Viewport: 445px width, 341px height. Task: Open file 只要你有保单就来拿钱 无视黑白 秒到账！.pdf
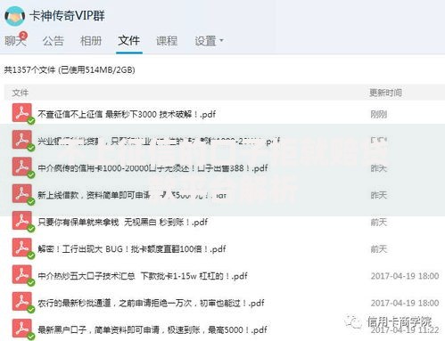122,222
